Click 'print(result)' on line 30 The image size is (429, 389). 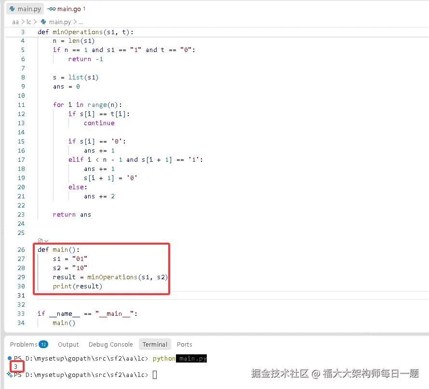pos(78,286)
